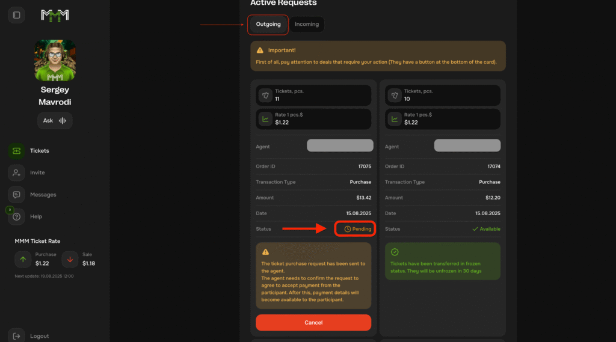
Task: Cancel the pending purchase request
Action: (313, 322)
